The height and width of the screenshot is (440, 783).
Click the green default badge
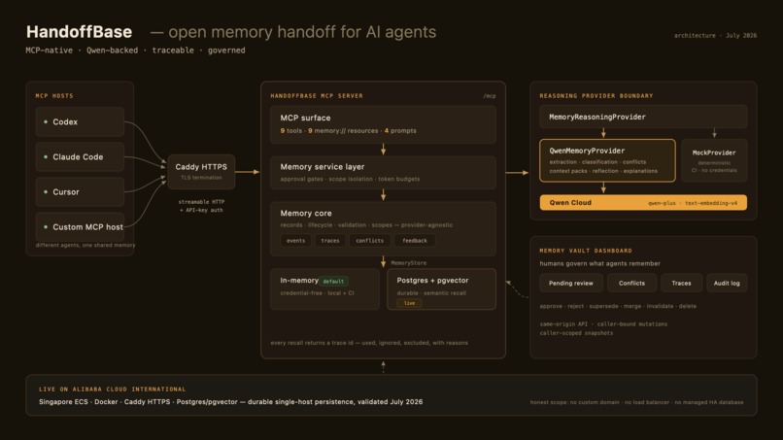coord(333,281)
